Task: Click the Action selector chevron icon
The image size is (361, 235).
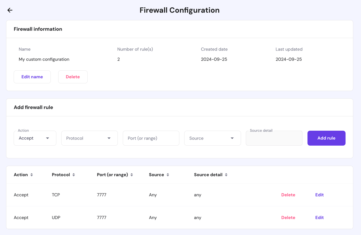Action: (48, 138)
